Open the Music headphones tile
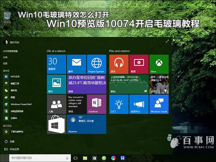The width and height of the screenshot is (216, 162). click(x=119, y=64)
